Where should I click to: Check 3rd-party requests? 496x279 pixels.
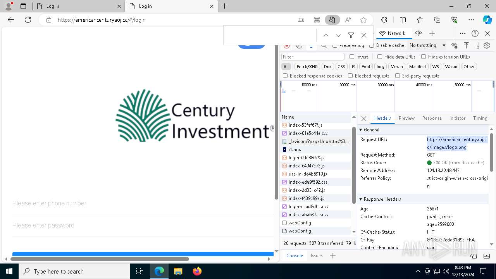click(398, 76)
